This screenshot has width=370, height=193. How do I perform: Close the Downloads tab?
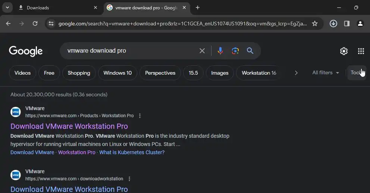click(x=95, y=7)
